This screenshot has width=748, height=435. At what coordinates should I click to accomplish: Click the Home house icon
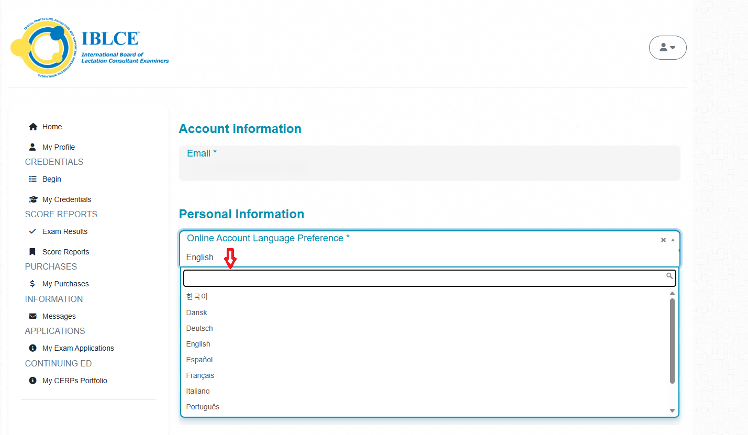click(x=33, y=127)
